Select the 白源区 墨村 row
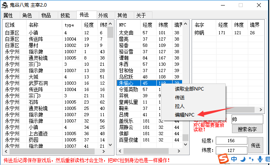 (x=55, y=45)
